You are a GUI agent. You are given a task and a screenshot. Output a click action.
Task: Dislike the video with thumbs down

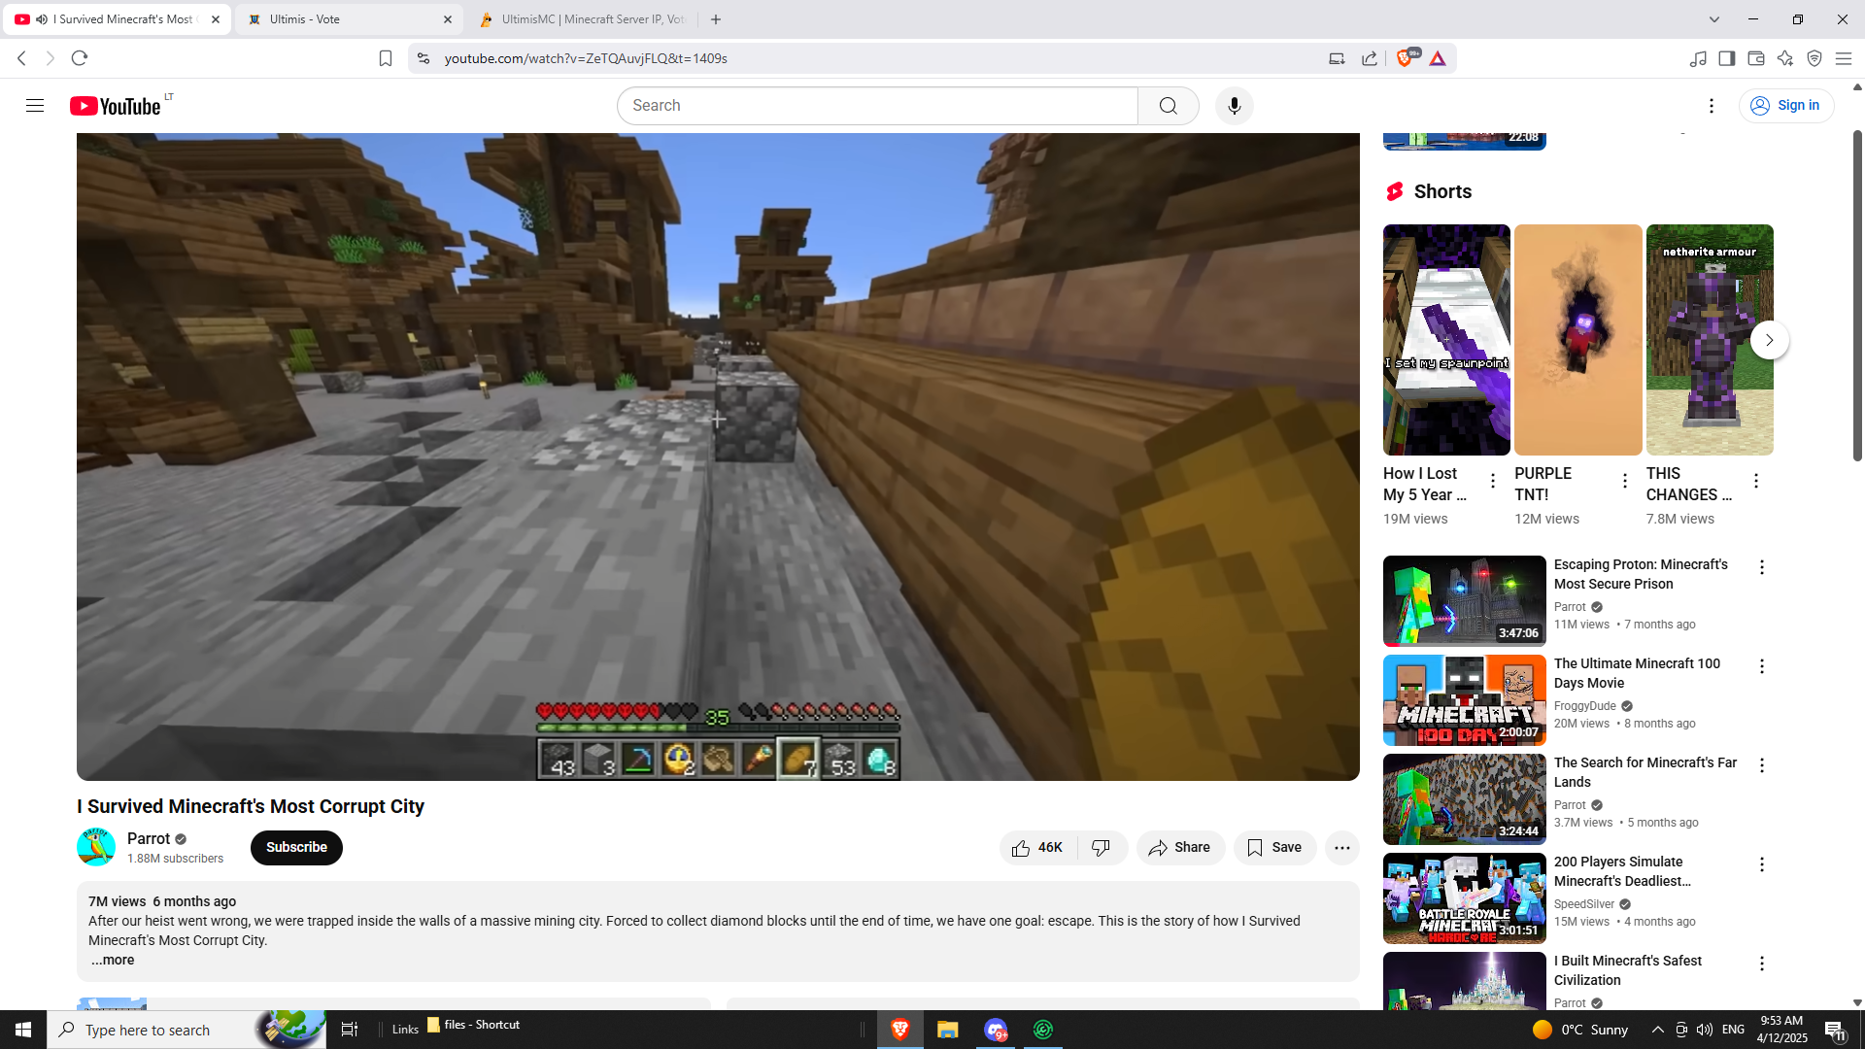[1101, 848]
